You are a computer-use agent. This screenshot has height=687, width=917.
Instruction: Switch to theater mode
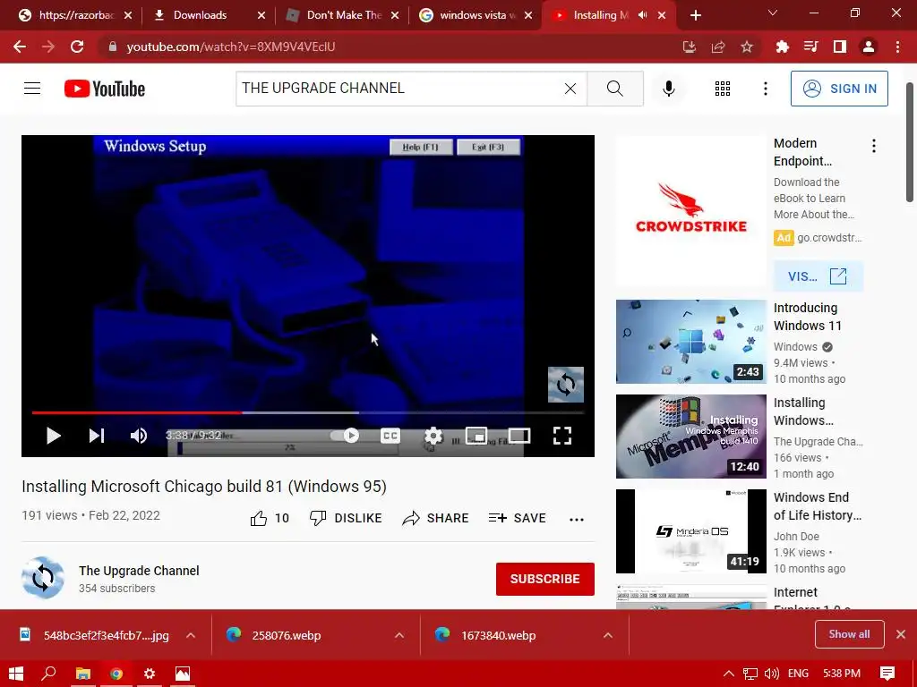(519, 436)
